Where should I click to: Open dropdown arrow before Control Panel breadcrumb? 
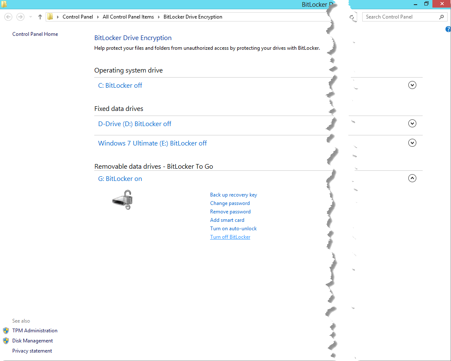[x=58, y=17]
